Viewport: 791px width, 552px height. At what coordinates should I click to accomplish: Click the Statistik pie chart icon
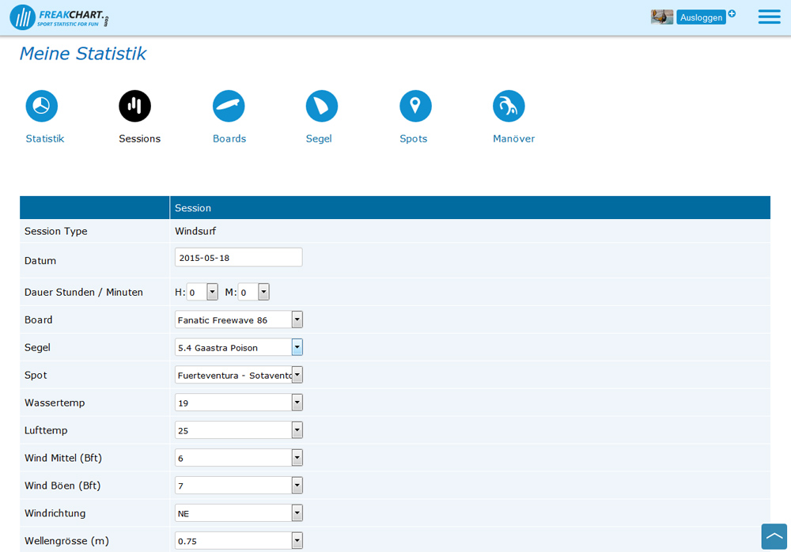[x=42, y=106]
